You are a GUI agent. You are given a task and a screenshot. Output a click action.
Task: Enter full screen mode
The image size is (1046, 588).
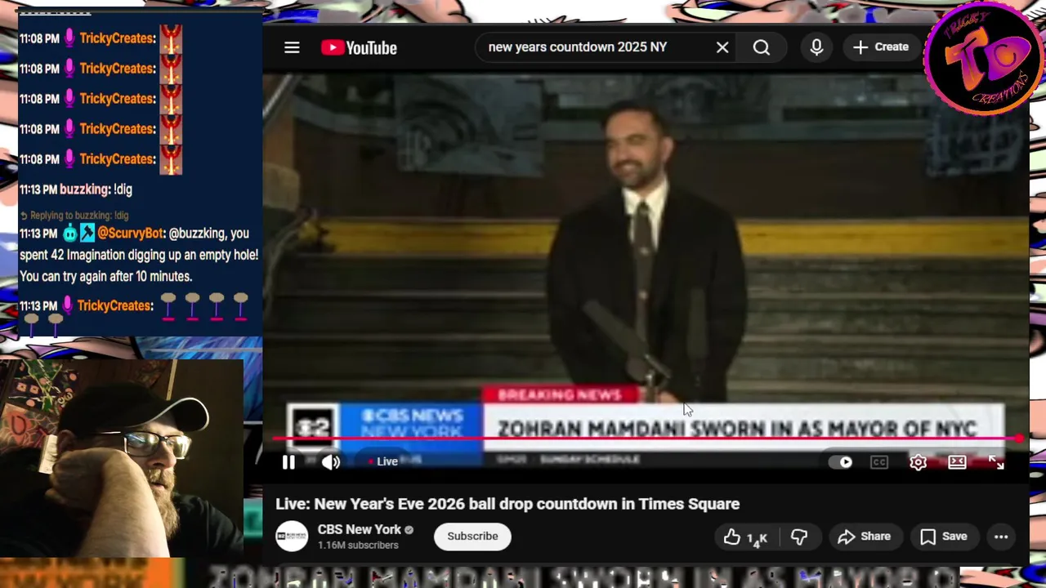pos(996,462)
